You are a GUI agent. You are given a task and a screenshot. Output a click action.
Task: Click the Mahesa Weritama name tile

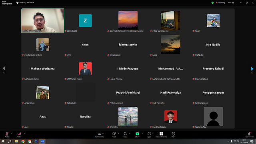43,68
